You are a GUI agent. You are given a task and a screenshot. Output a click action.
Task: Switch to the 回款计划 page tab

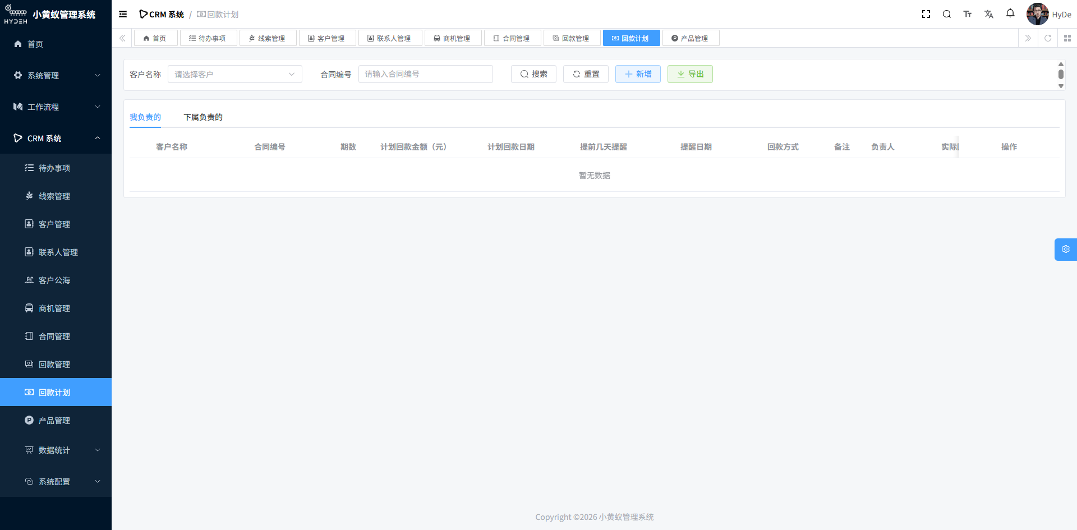tap(631, 38)
